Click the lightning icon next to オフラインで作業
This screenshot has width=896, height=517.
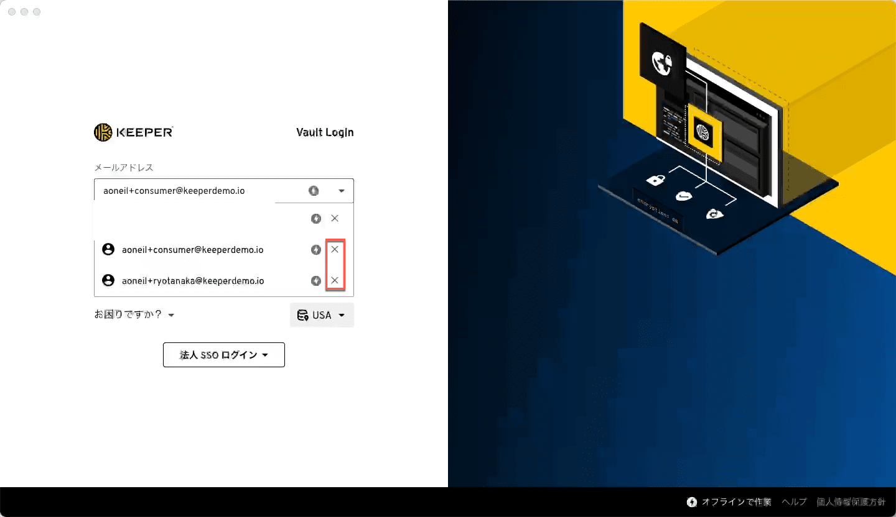[691, 502]
